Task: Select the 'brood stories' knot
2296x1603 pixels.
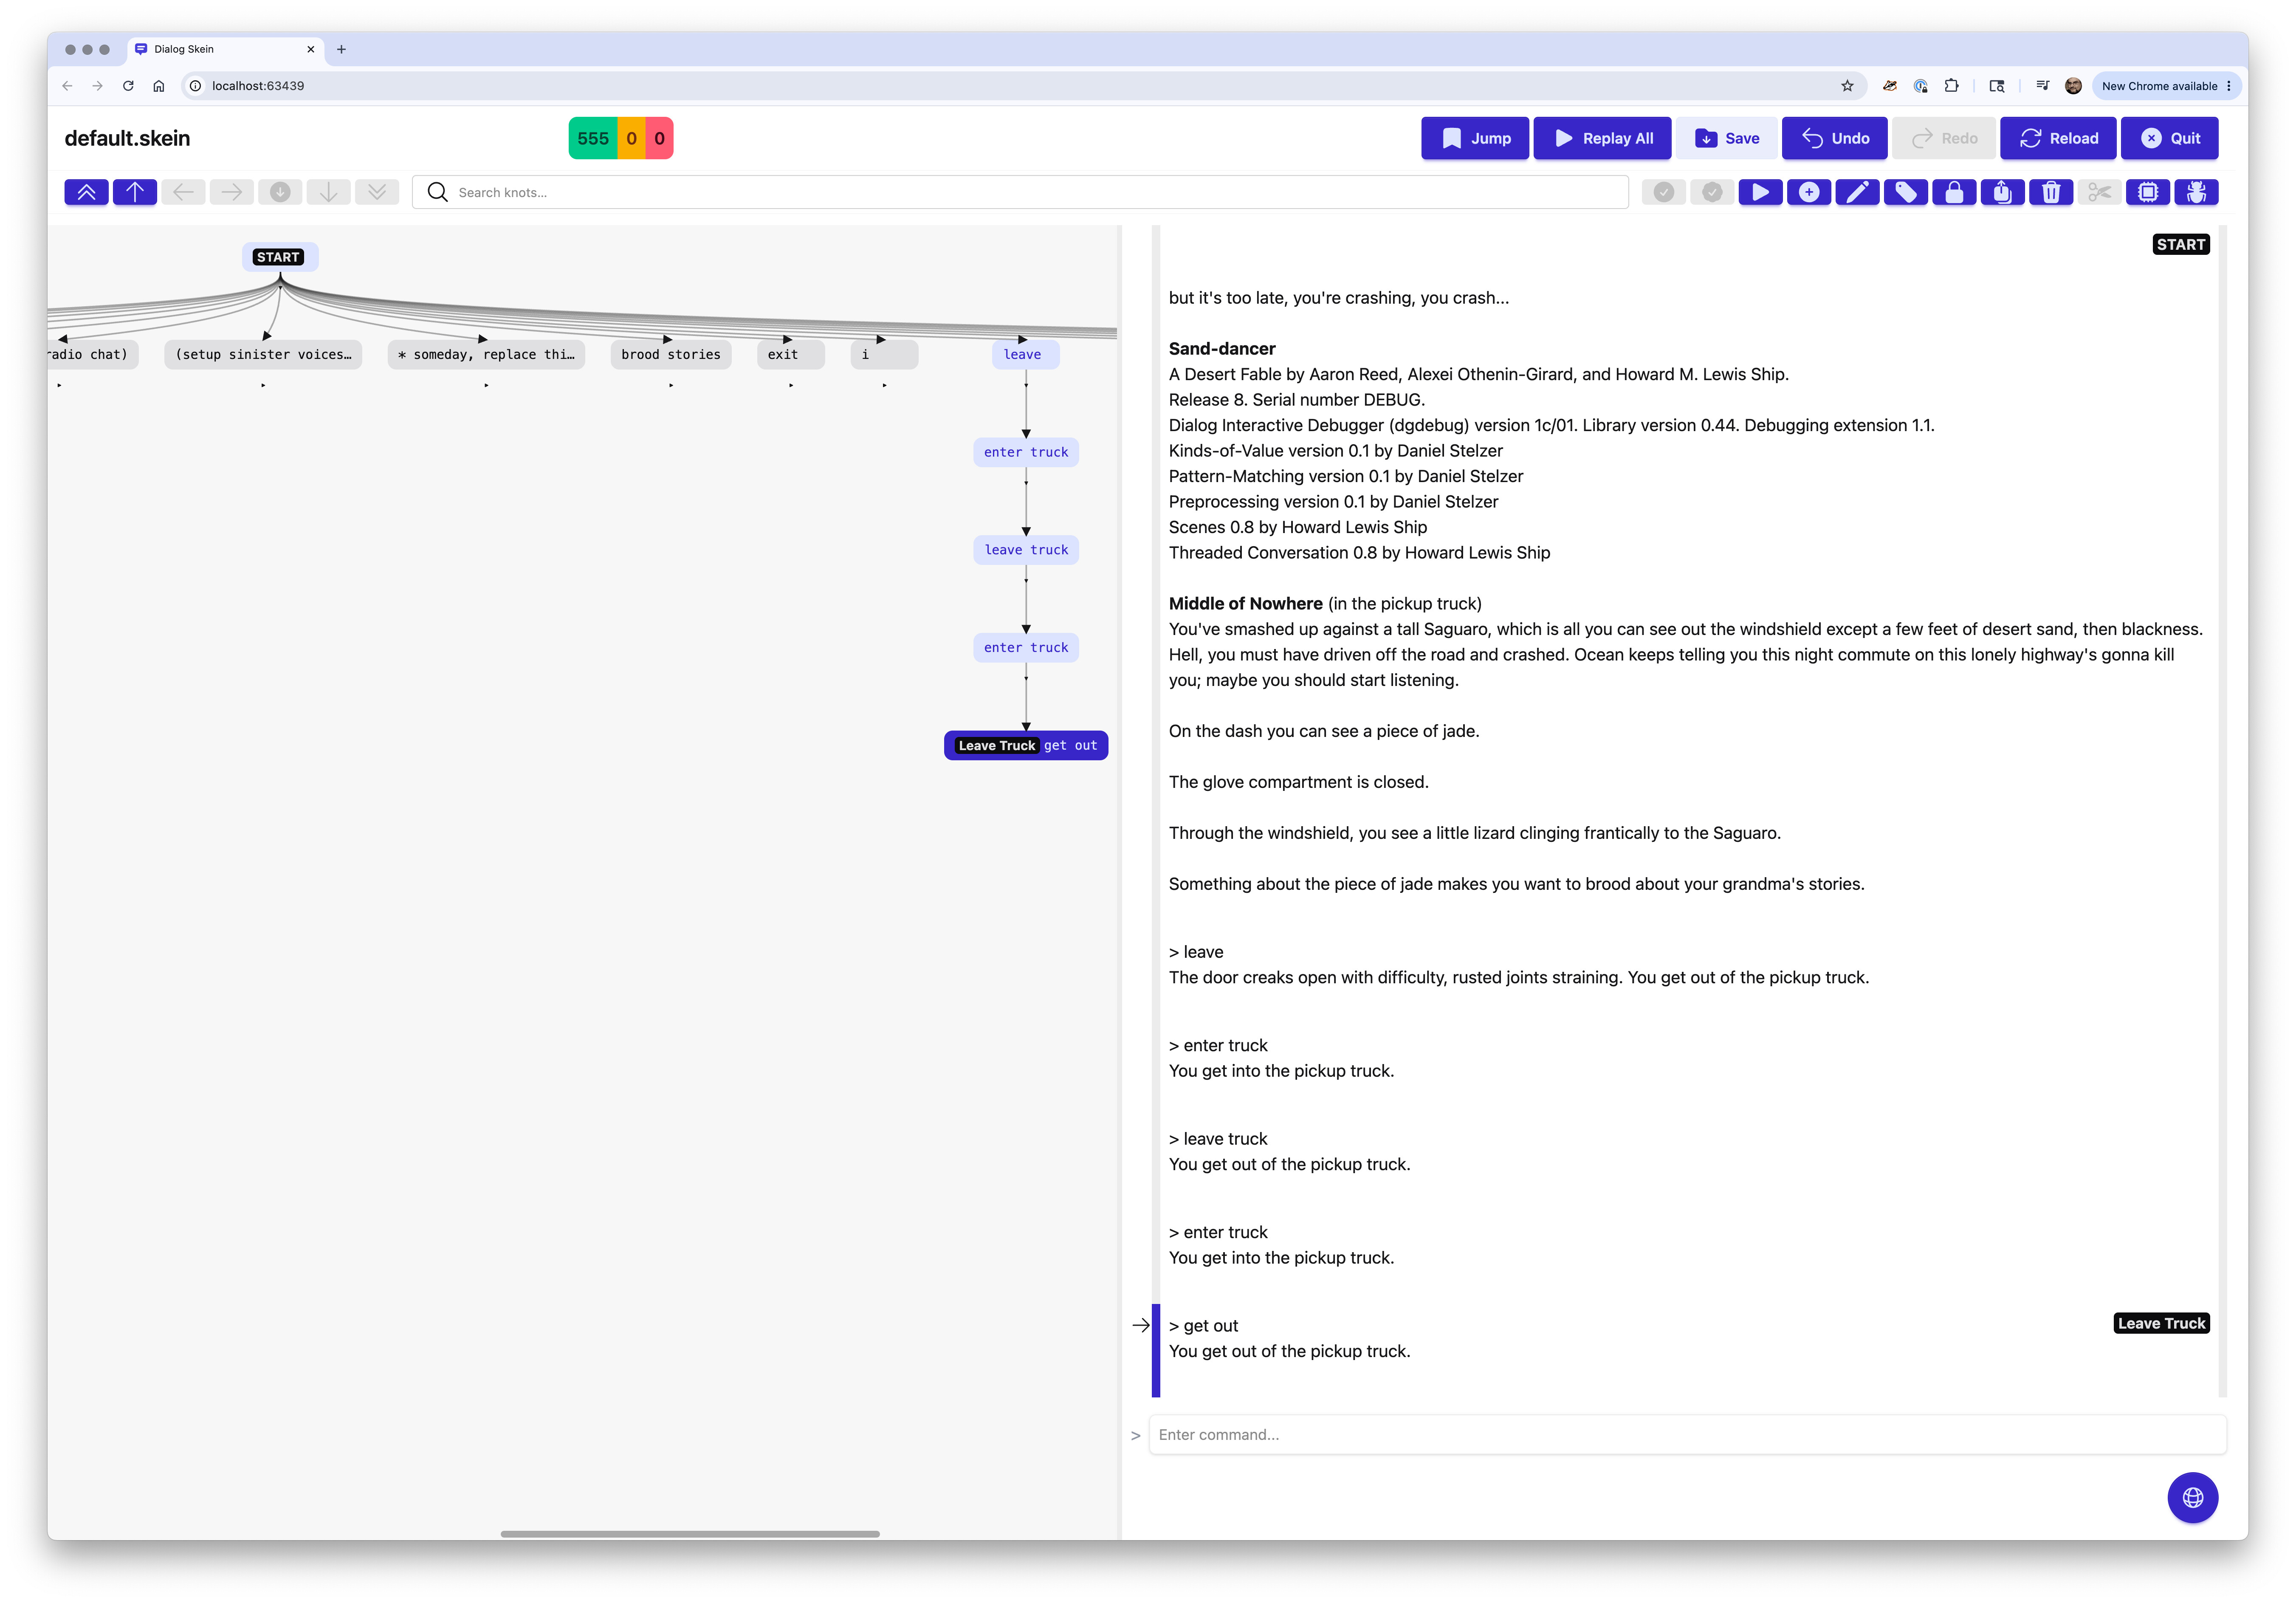Action: 671,355
